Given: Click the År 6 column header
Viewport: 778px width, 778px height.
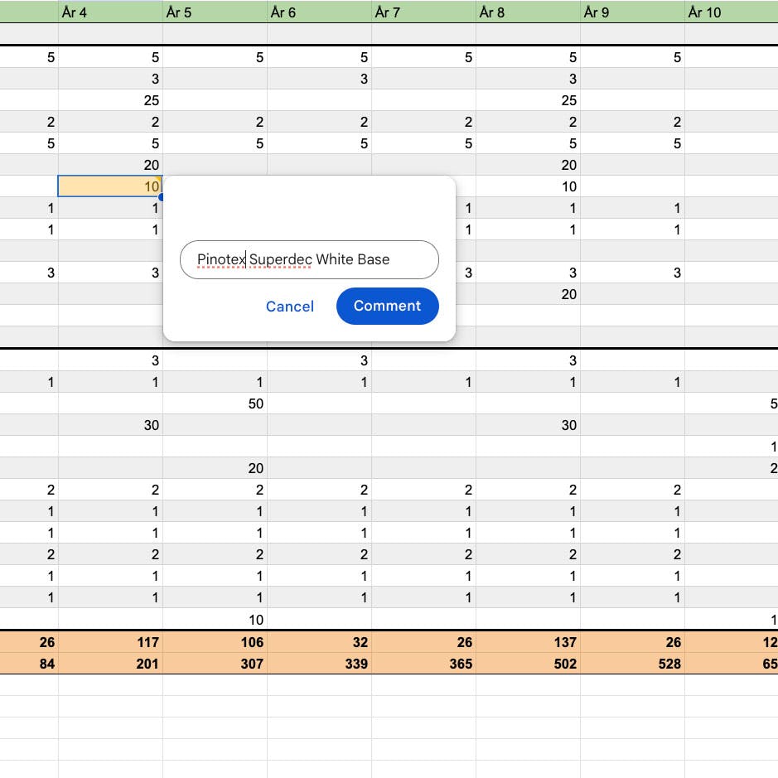Looking at the screenshot, I should [319, 12].
